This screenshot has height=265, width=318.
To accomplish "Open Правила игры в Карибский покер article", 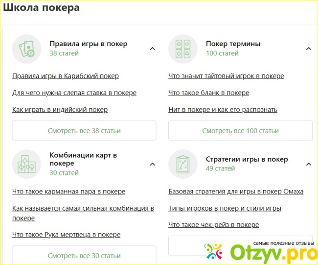I will pyautogui.click(x=65, y=76).
